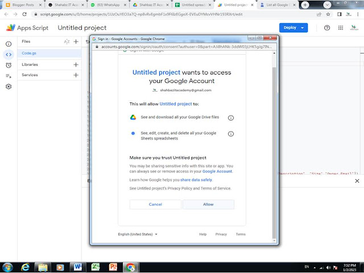The height and width of the screenshot is (273, 364).
Task: Open the share data safely link
Action: click(196, 180)
